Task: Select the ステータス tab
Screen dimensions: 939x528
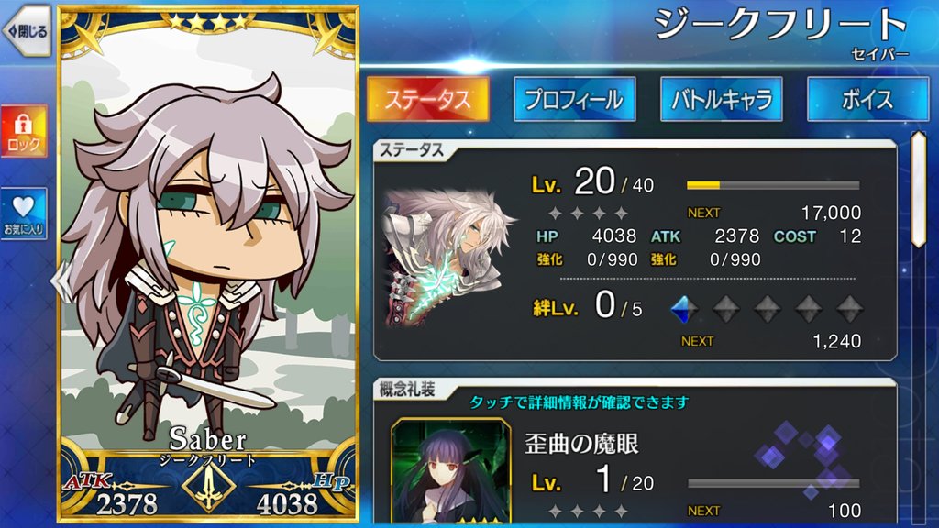Action: (x=427, y=99)
